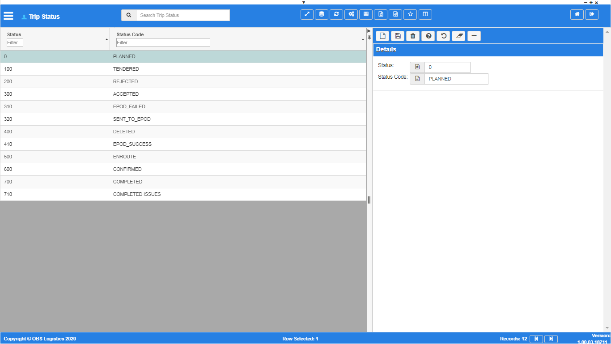Viewport: 611px width, 344px height.
Task: Click status cell 310
Action: (55, 106)
